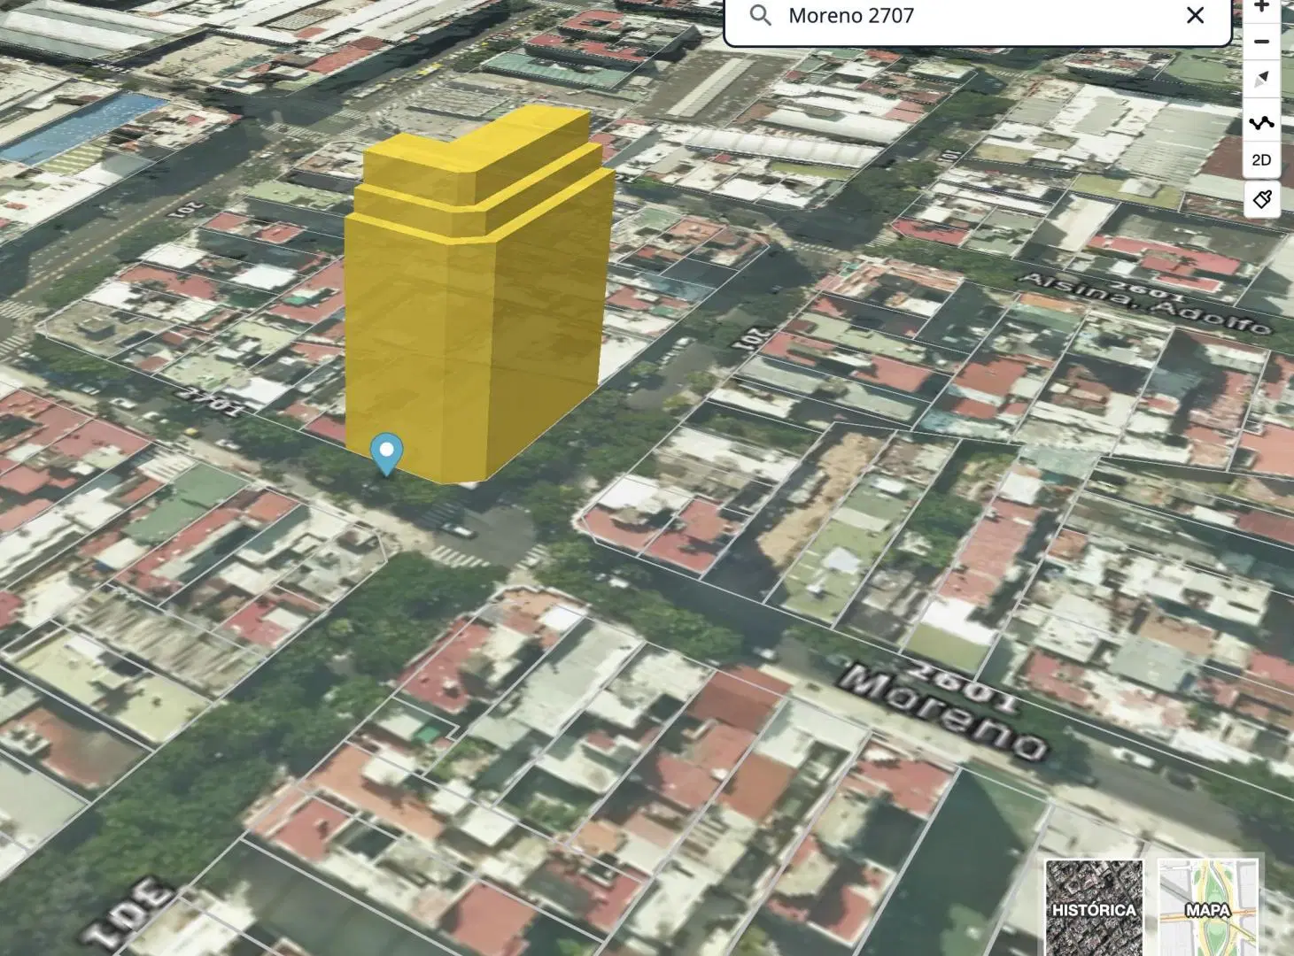
Task: Clear the Moreno 2707 search text
Action: coord(1195,15)
